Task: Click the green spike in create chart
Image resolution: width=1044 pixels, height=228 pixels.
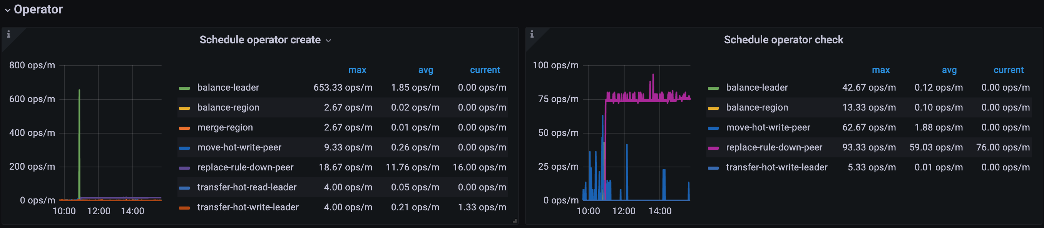Action: pos(79,121)
